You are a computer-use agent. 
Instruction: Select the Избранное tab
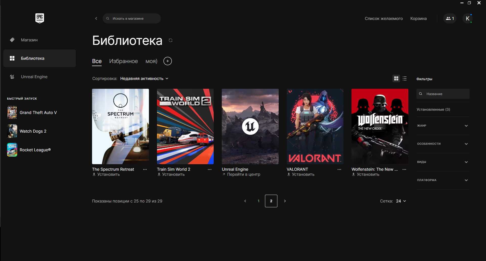click(123, 61)
